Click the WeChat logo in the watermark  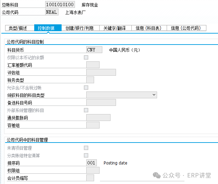(157, 175)
